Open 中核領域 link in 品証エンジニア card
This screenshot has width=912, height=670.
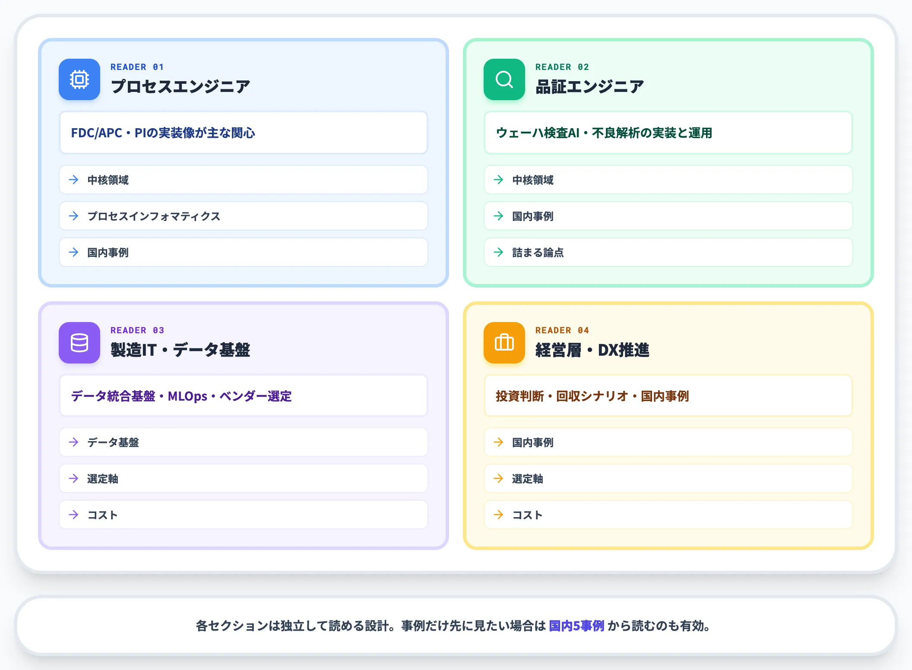(668, 180)
